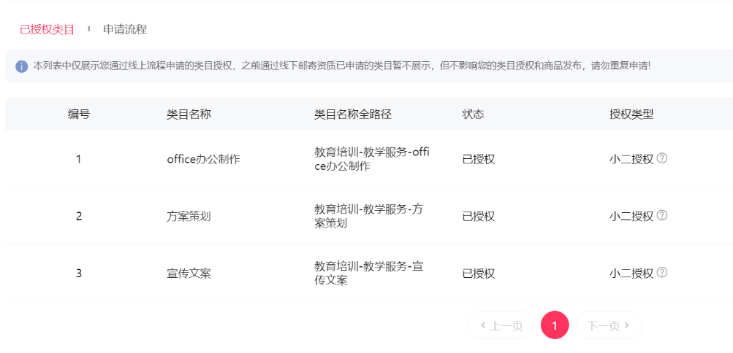Select the 宣传文案 category name
This screenshot has height=353, width=733.
189,273
